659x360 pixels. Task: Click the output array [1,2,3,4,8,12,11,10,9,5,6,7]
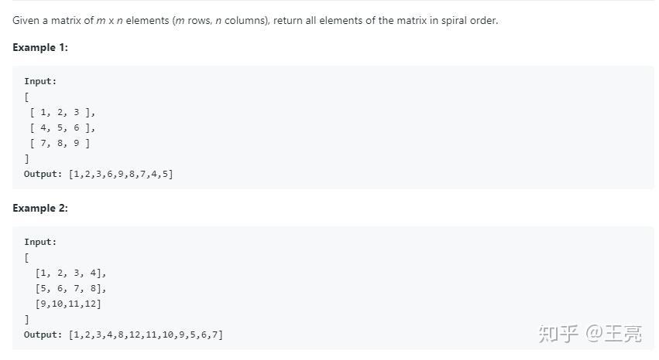146,335
